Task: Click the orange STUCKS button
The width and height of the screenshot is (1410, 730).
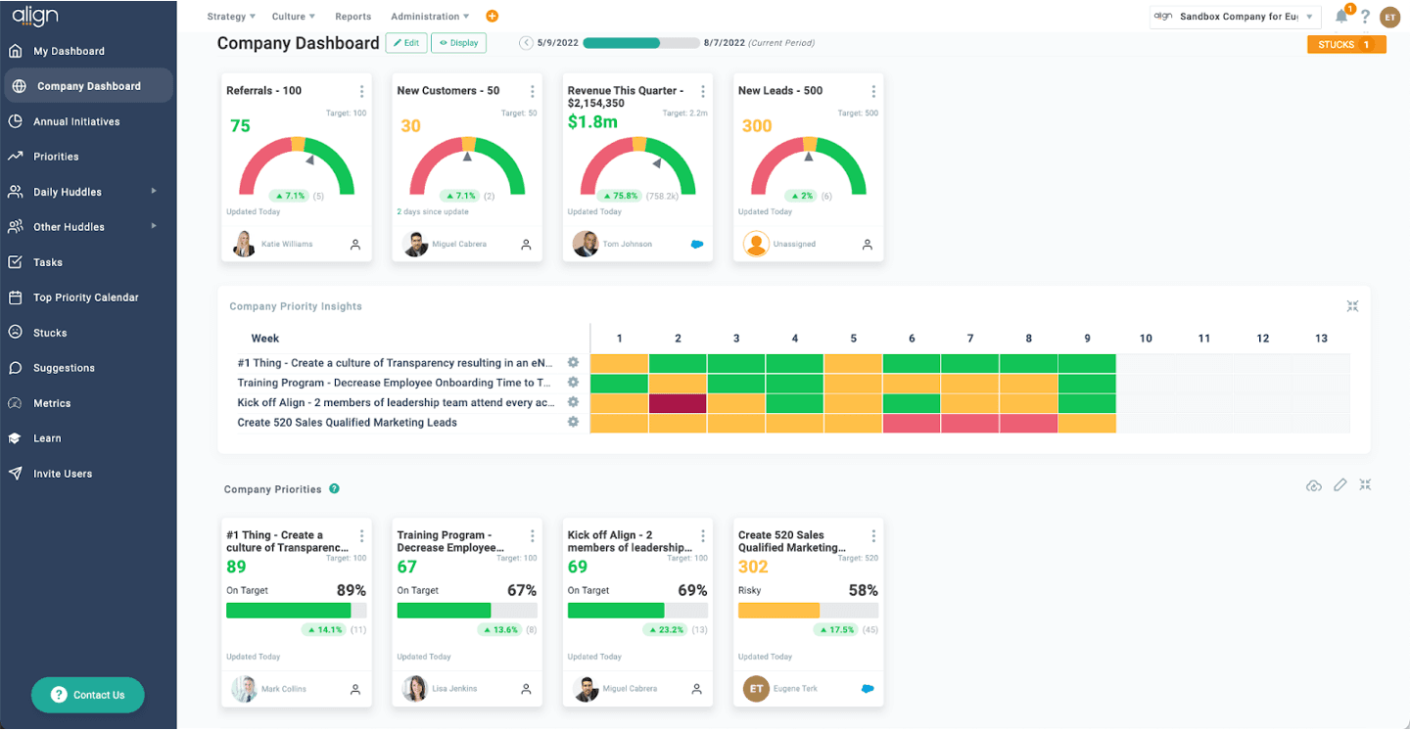Action: (1345, 45)
